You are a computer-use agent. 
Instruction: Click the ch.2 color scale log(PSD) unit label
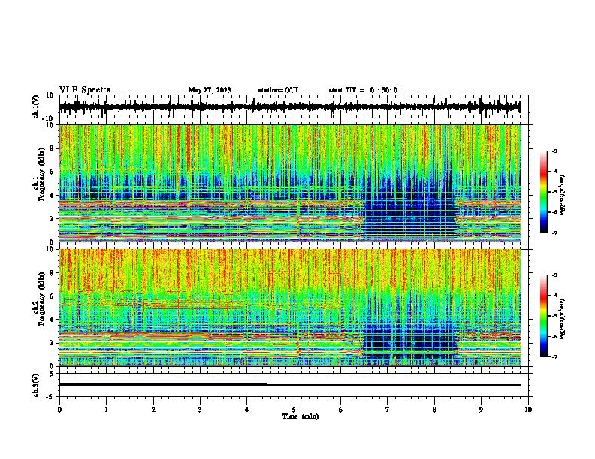pyautogui.click(x=562, y=319)
